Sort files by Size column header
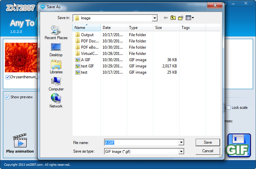Screen dimensions: 256x169 pyautogui.click(x=166, y=28)
